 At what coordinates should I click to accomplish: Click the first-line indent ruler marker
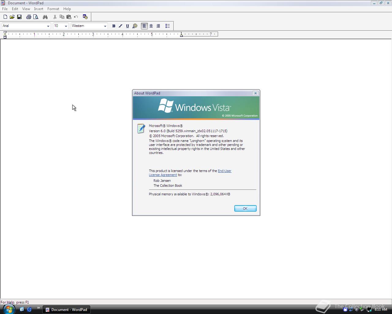(5, 33)
